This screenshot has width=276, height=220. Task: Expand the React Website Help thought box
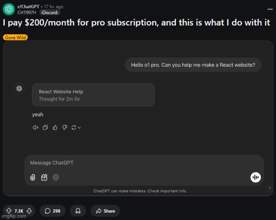[x=93, y=95]
